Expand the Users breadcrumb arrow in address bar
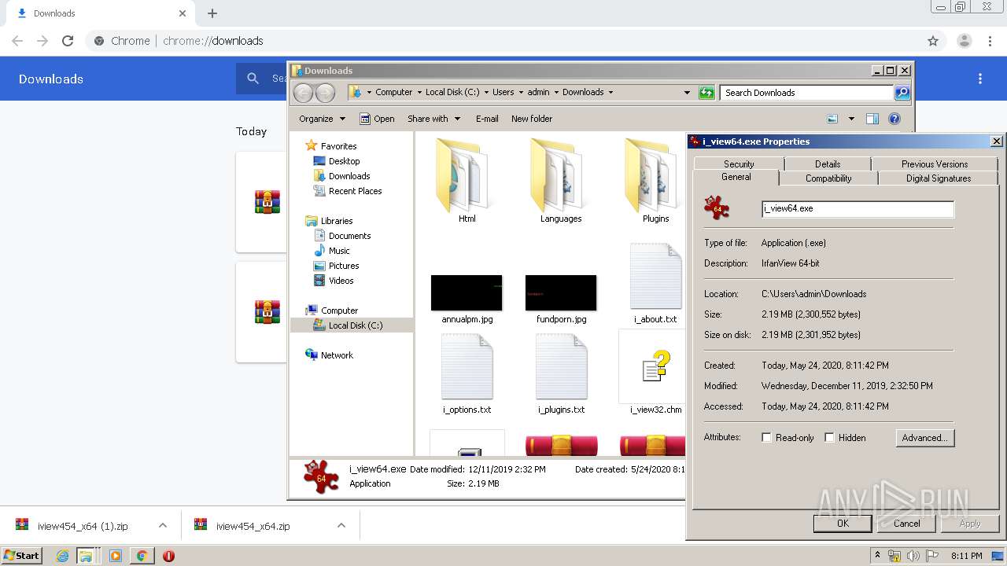The height and width of the screenshot is (566, 1007). (520, 93)
